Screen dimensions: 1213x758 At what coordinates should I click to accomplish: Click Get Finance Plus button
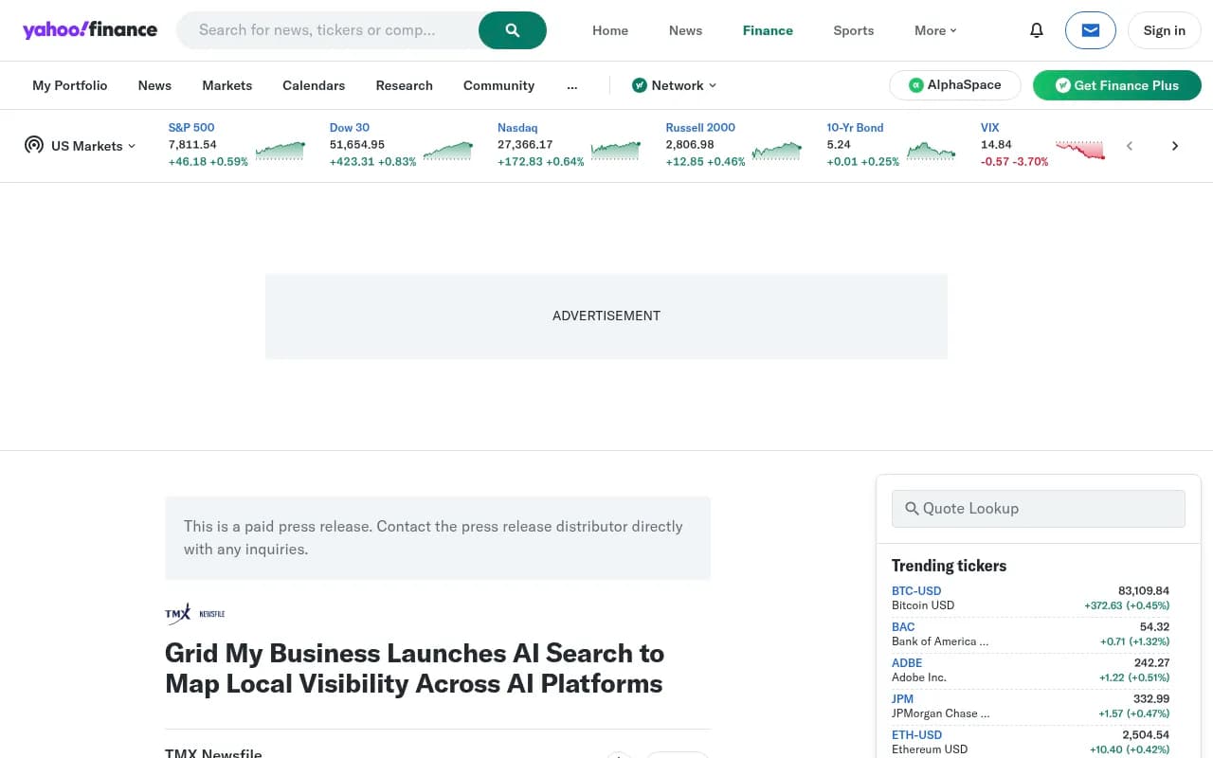pos(1117,85)
